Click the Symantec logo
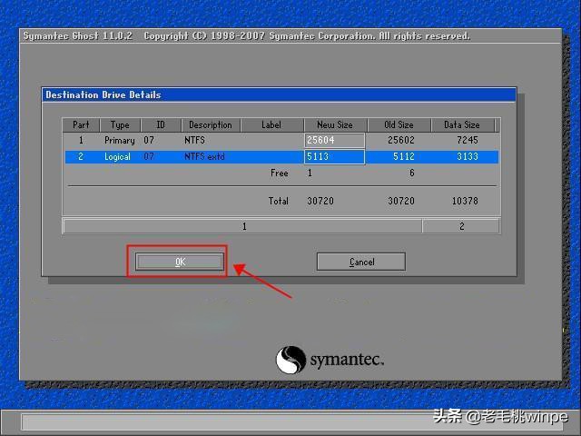 (x=330, y=360)
